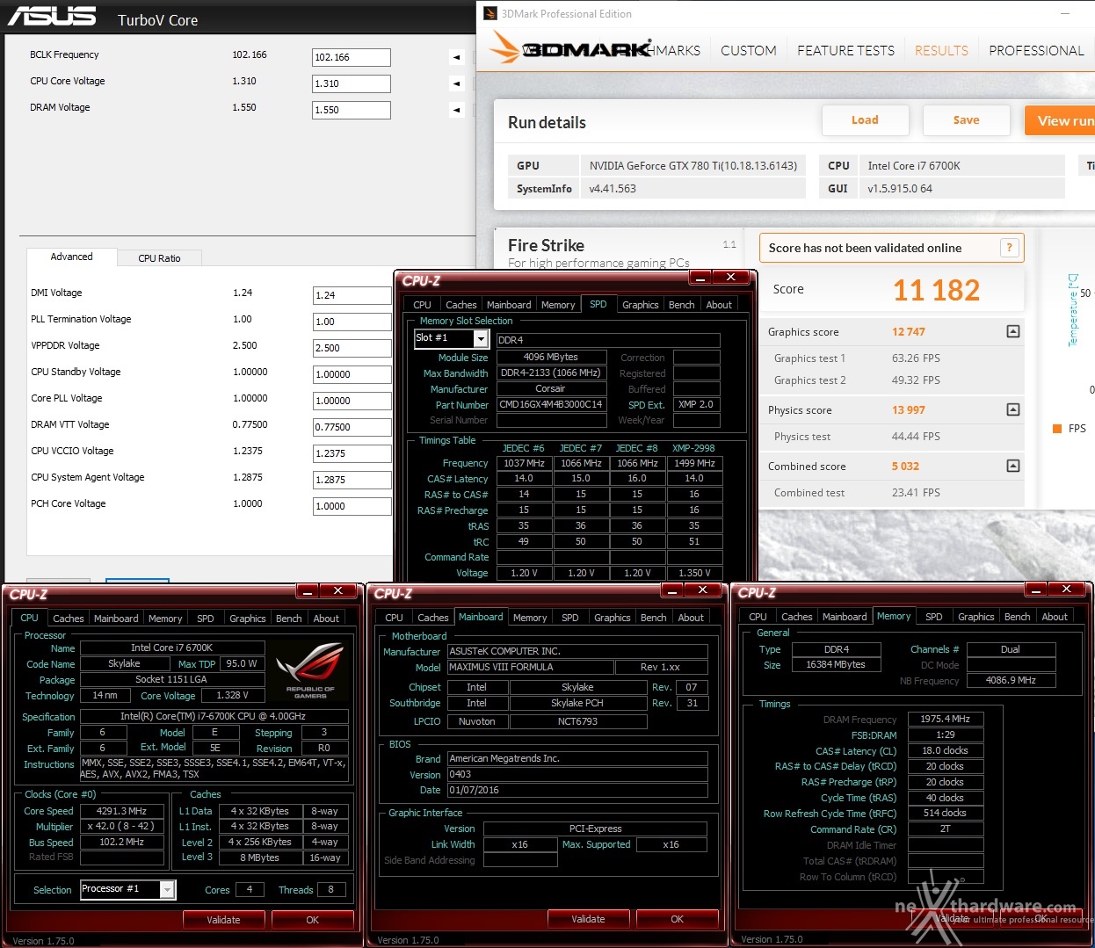
Task: Click Validate in the CPU-Z Motherboard window
Action: [x=588, y=919]
